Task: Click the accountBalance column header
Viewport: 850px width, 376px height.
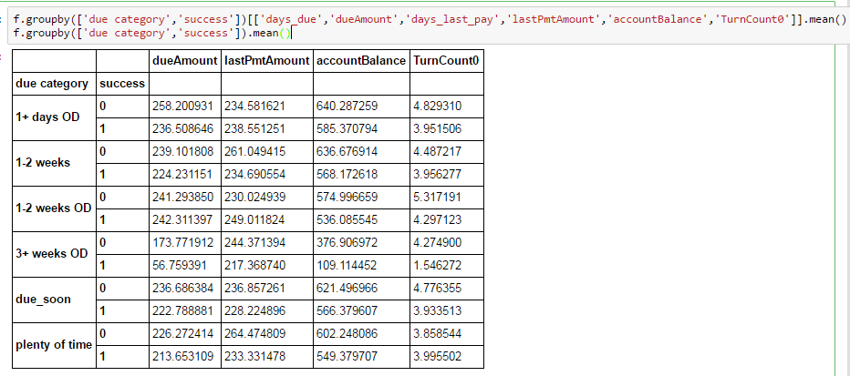Action: 360,61
